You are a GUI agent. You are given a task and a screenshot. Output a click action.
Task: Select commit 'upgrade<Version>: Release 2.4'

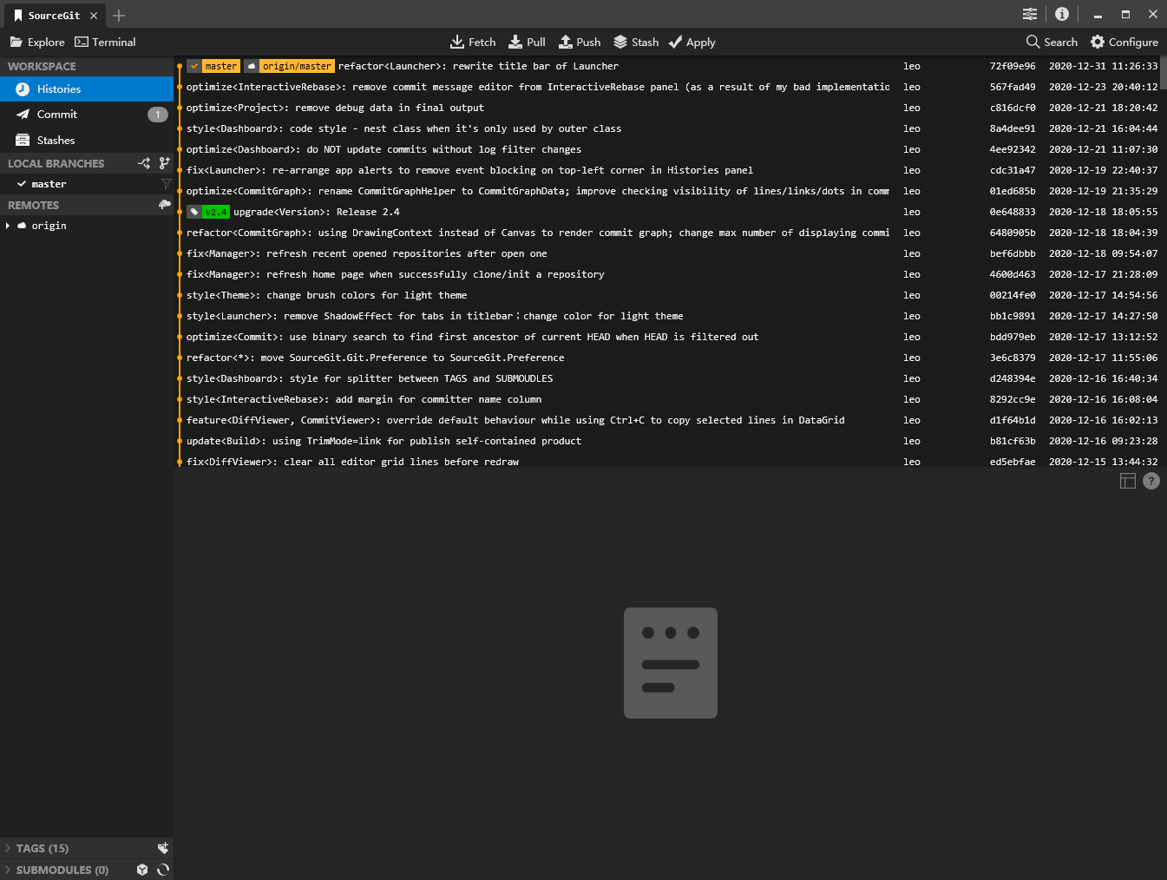[x=668, y=212]
